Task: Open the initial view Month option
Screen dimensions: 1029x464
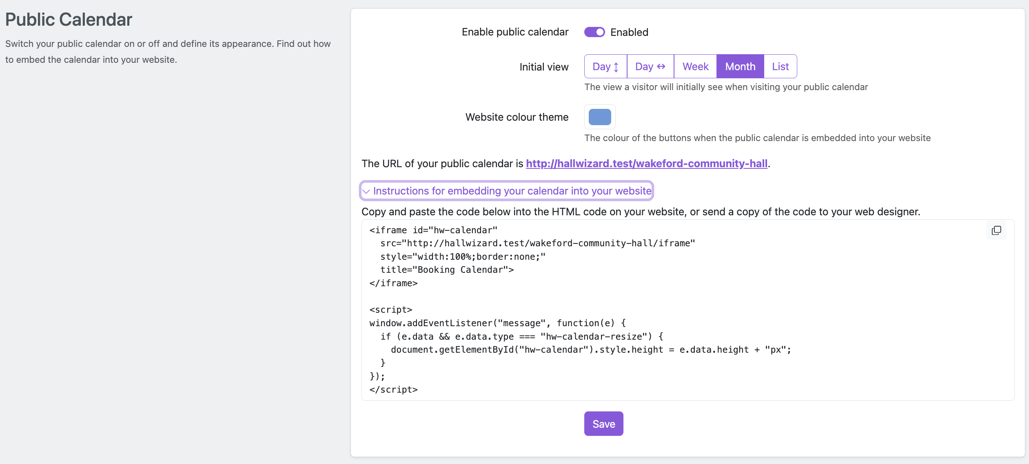Action: 740,66
